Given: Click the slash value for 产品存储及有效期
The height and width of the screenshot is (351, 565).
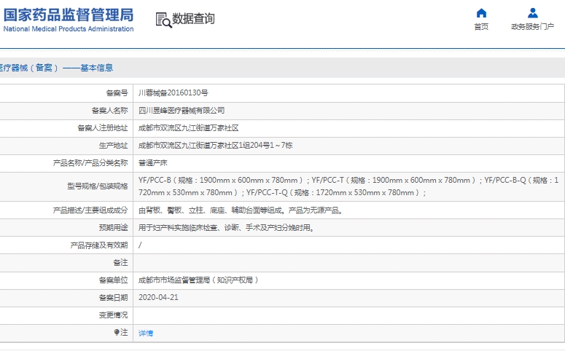Looking at the screenshot, I should pos(140,245).
